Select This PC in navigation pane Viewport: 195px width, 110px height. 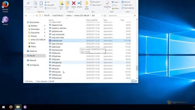(34, 56)
